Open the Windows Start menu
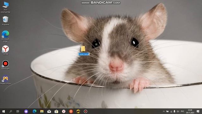 coord(3,111)
